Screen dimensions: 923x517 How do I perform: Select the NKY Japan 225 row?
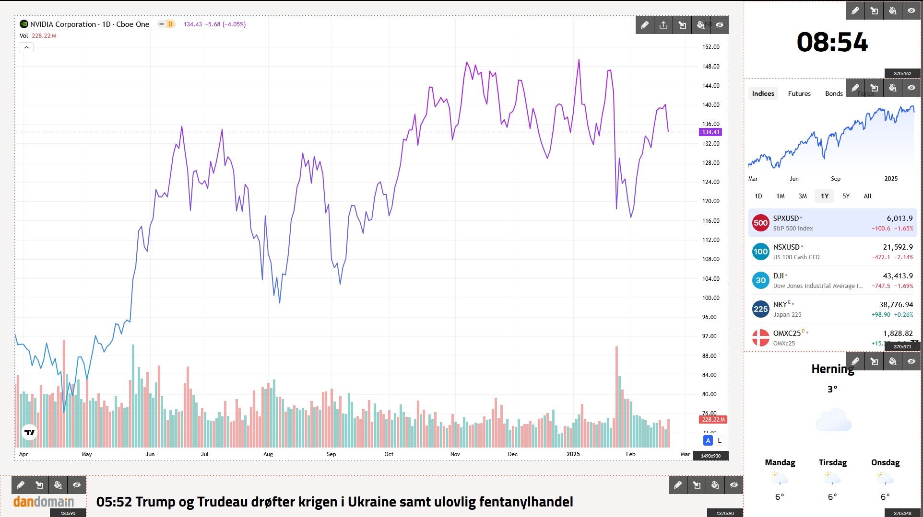(x=832, y=309)
